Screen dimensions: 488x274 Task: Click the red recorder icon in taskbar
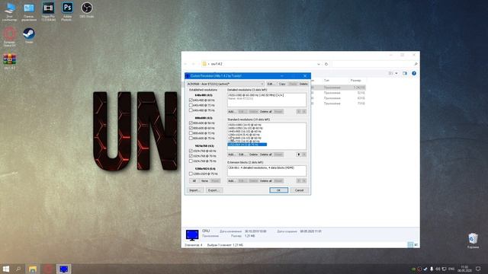pos(48,269)
